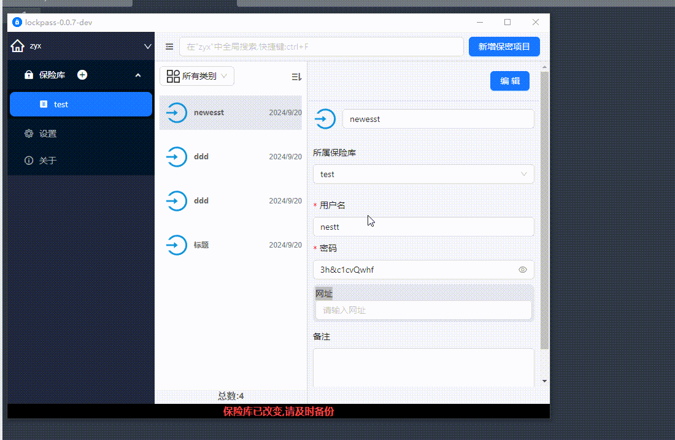Click the lock icon next to 保险库
Screen dimensions: 675x440
tap(28, 75)
